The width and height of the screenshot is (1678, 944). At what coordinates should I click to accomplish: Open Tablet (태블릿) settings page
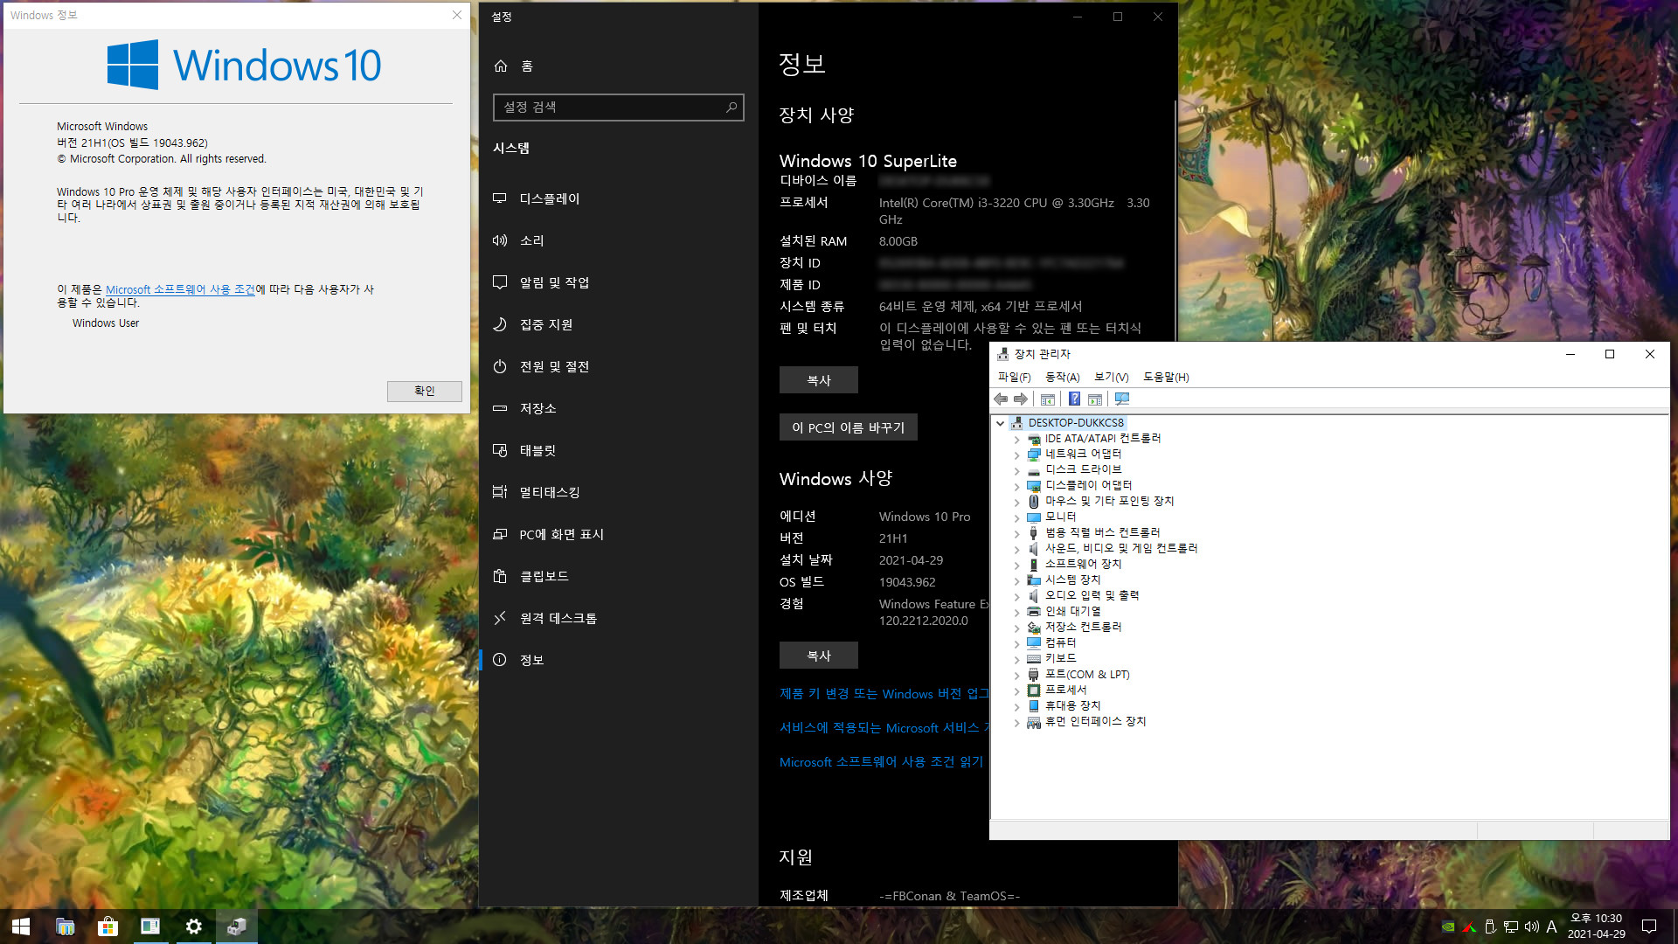pos(618,450)
